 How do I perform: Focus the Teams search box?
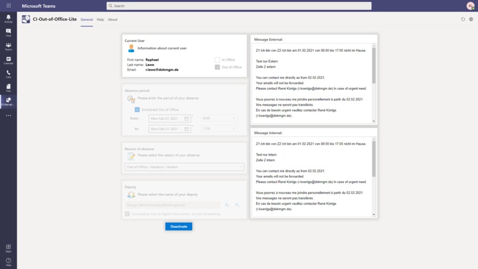[x=239, y=6]
